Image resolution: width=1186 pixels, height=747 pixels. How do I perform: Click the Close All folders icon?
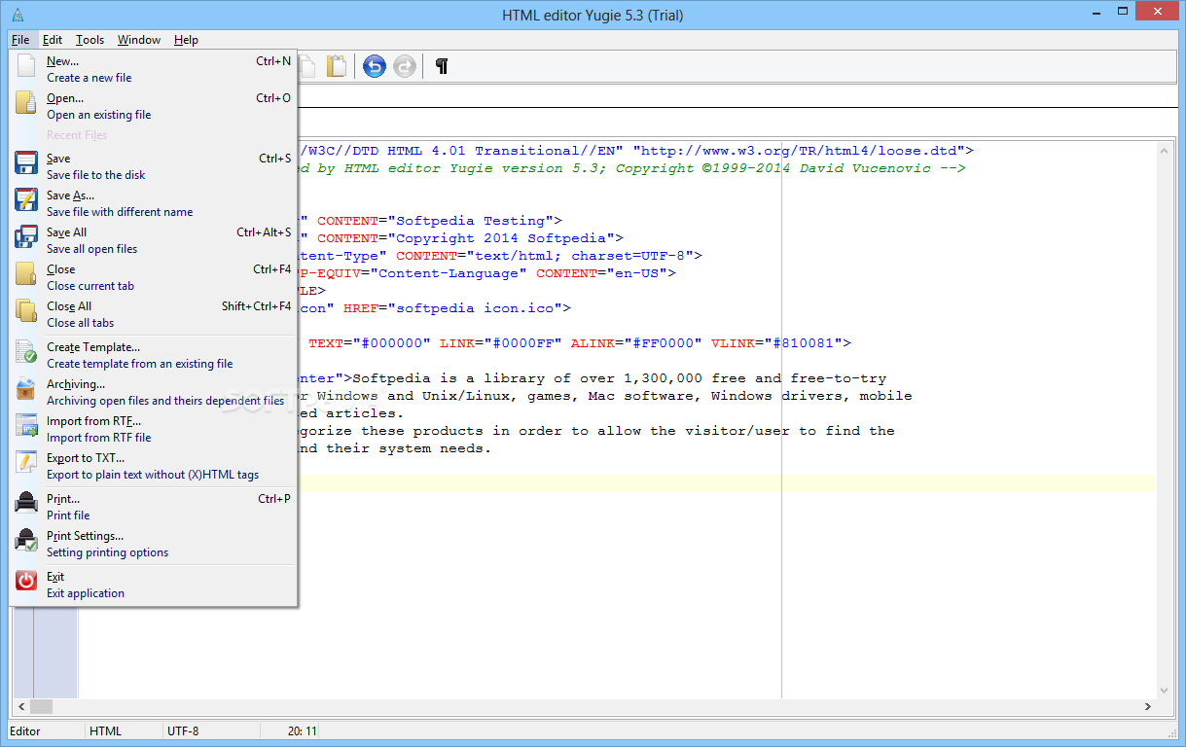point(25,311)
